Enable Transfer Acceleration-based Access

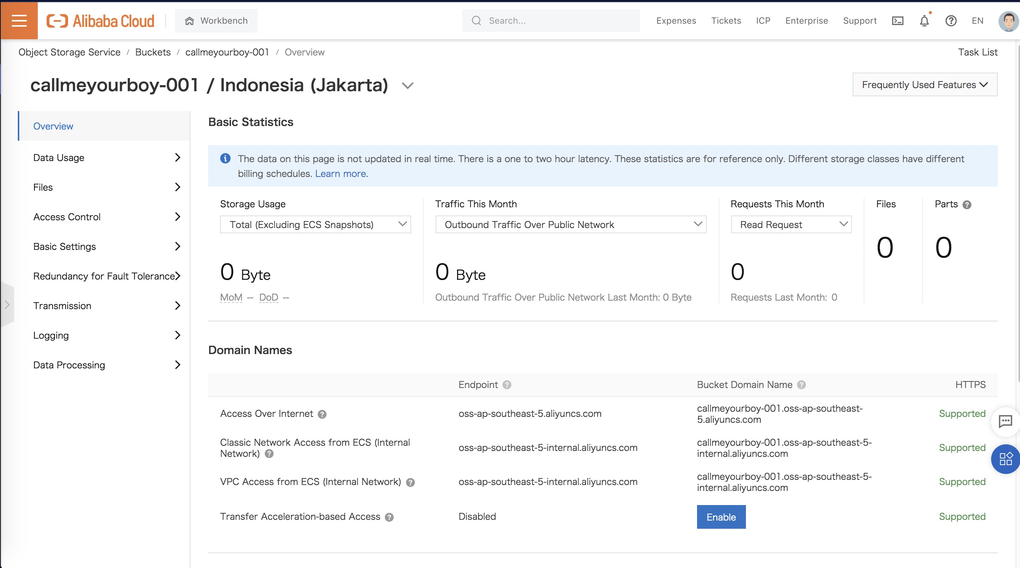point(721,517)
